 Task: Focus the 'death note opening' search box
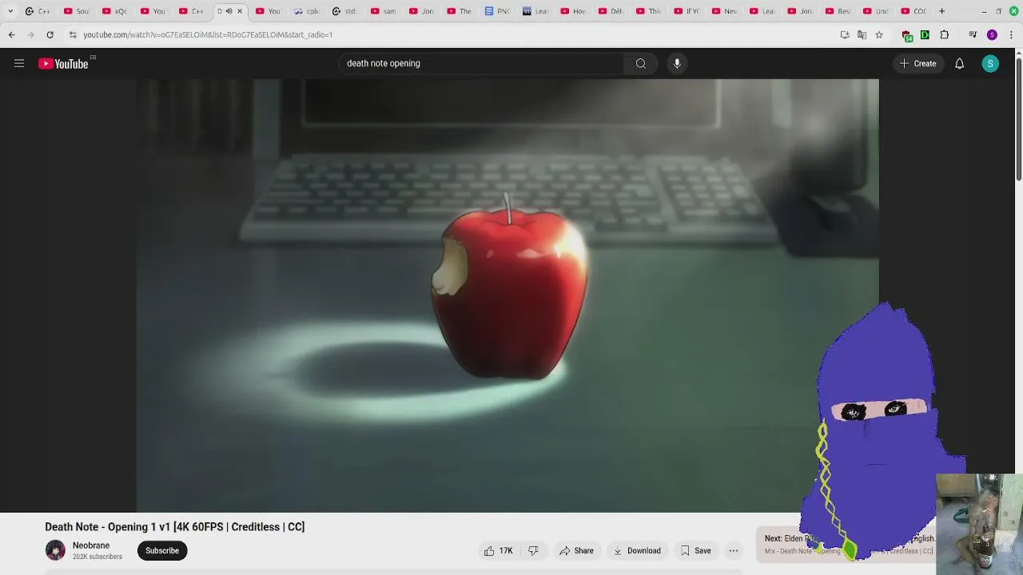point(481,64)
